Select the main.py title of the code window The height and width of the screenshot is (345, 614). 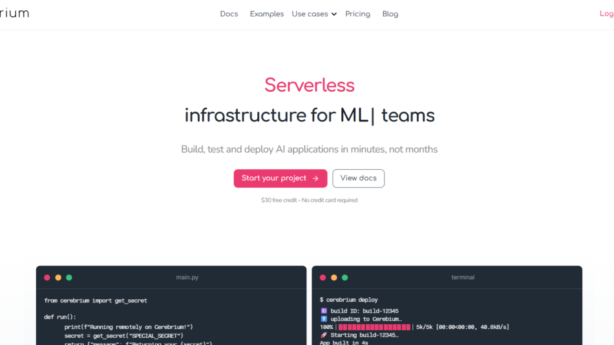tap(187, 278)
